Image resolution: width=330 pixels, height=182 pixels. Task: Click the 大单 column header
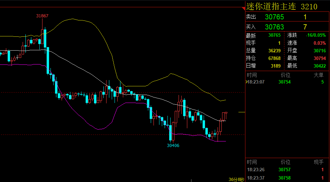(x=319, y=75)
